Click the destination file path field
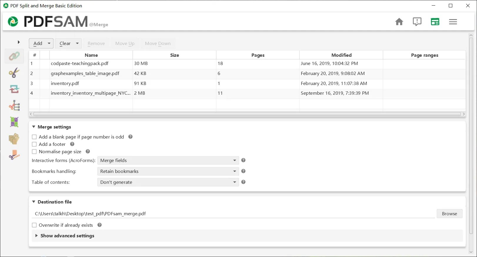Viewport: 477px width, 257px height. 233,214
